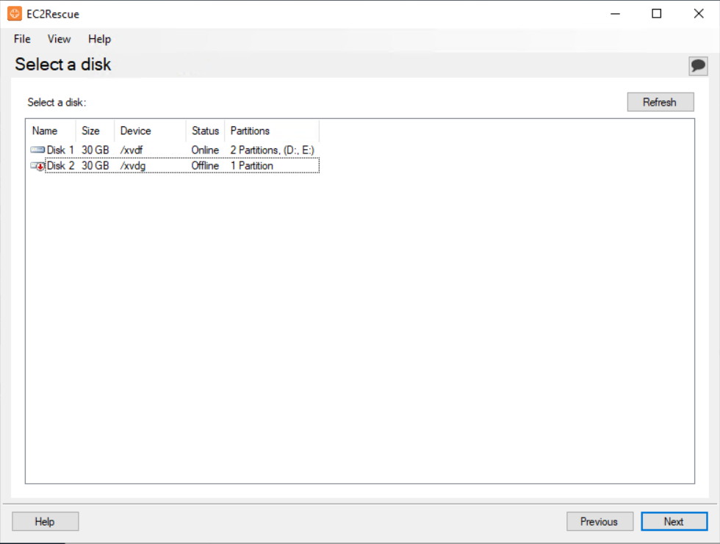Click the EC2Rescue app icon in title bar
The height and width of the screenshot is (544, 720).
tap(15, 14)
